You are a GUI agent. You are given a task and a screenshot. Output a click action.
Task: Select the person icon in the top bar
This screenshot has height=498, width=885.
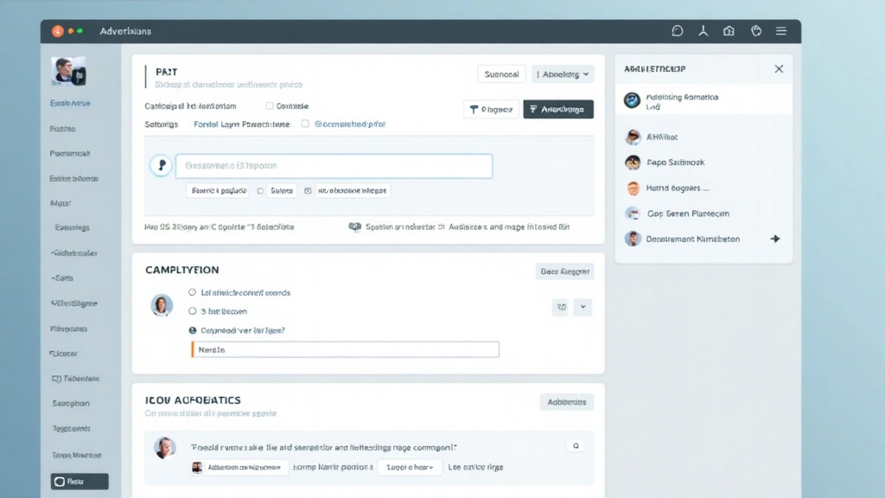[x=703, y=30]
